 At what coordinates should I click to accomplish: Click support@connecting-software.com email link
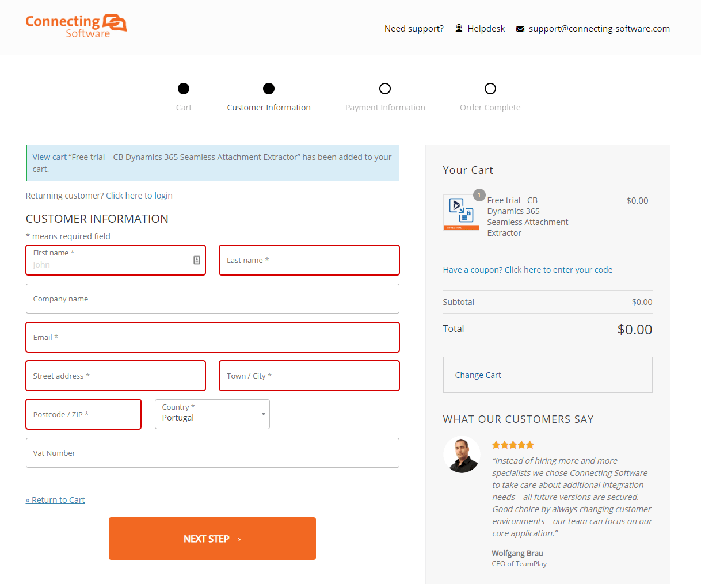tap(599, 29)
